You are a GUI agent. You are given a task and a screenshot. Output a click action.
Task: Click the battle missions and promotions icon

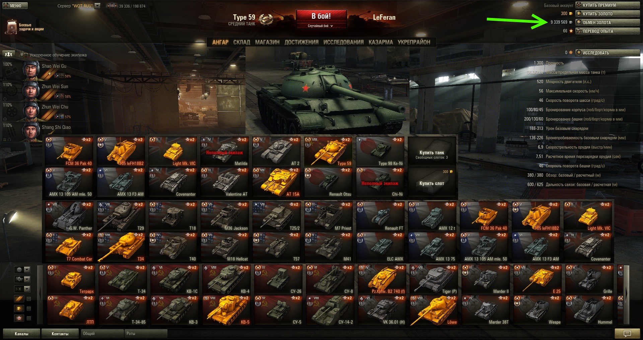point(11,27)
